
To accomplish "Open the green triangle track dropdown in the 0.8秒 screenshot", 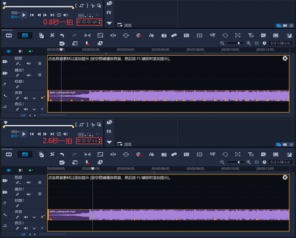I will click(30, 51).
